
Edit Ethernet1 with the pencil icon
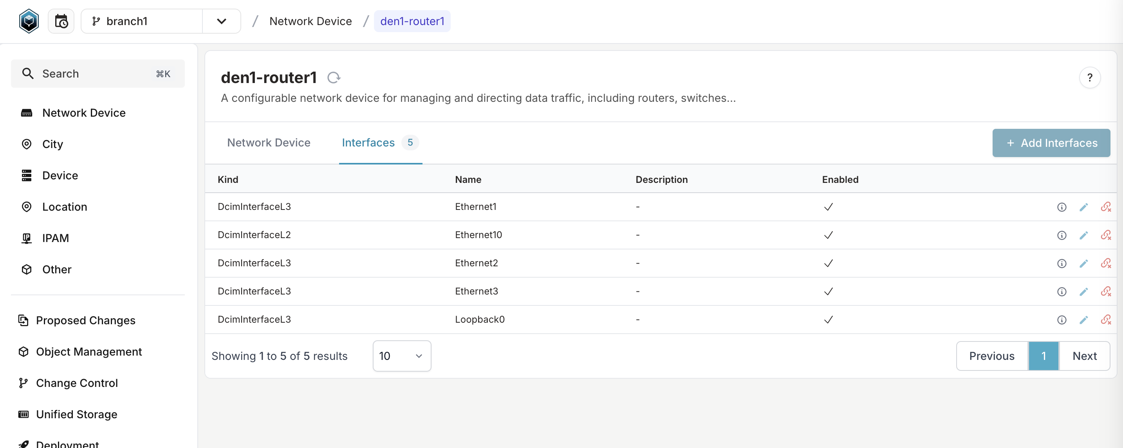tap(1083, 207)
